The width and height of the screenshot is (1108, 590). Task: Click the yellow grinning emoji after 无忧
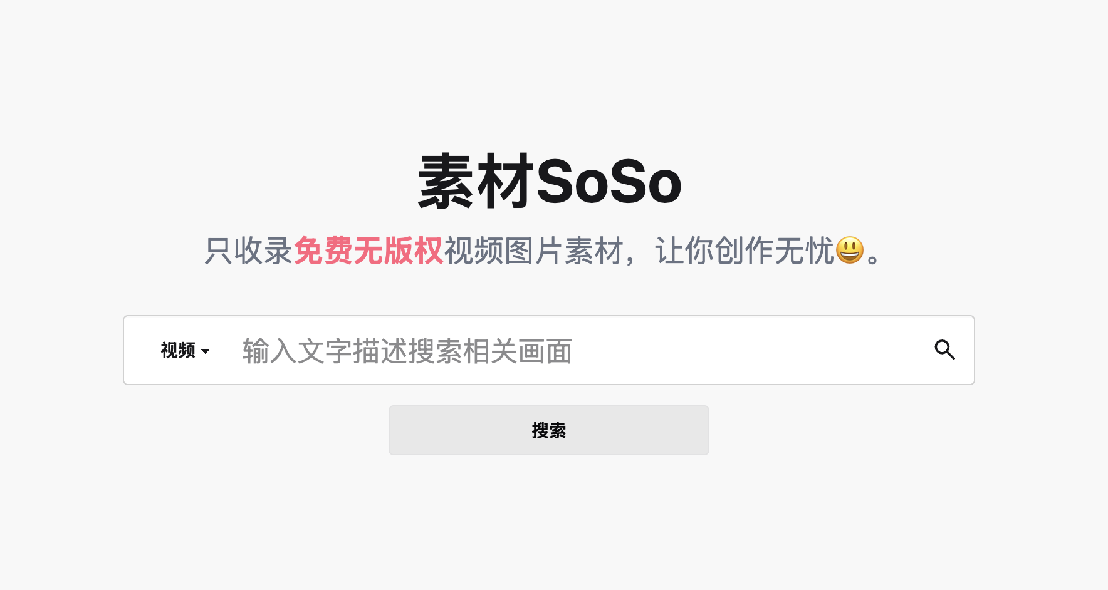click(850, 251)
